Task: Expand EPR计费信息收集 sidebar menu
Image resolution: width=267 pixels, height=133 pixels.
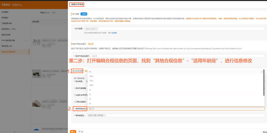Action: (14, 40)
